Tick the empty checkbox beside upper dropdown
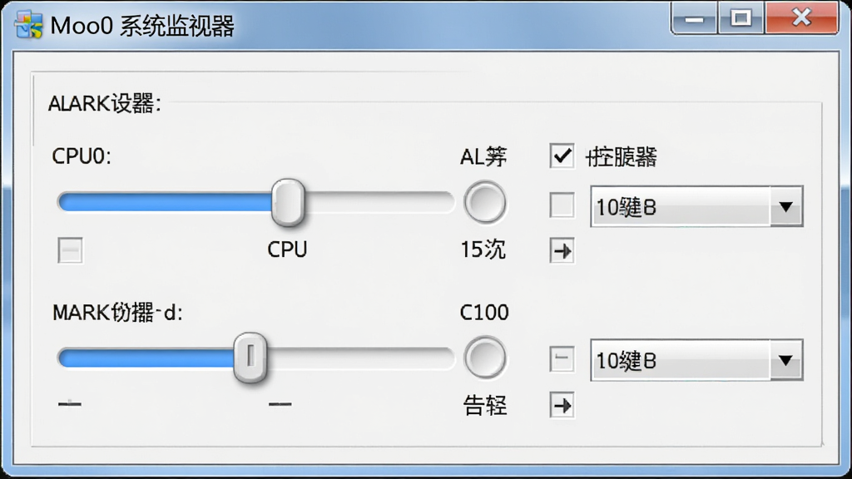This screenshot has width=852, height=479. tap(562, 205)
